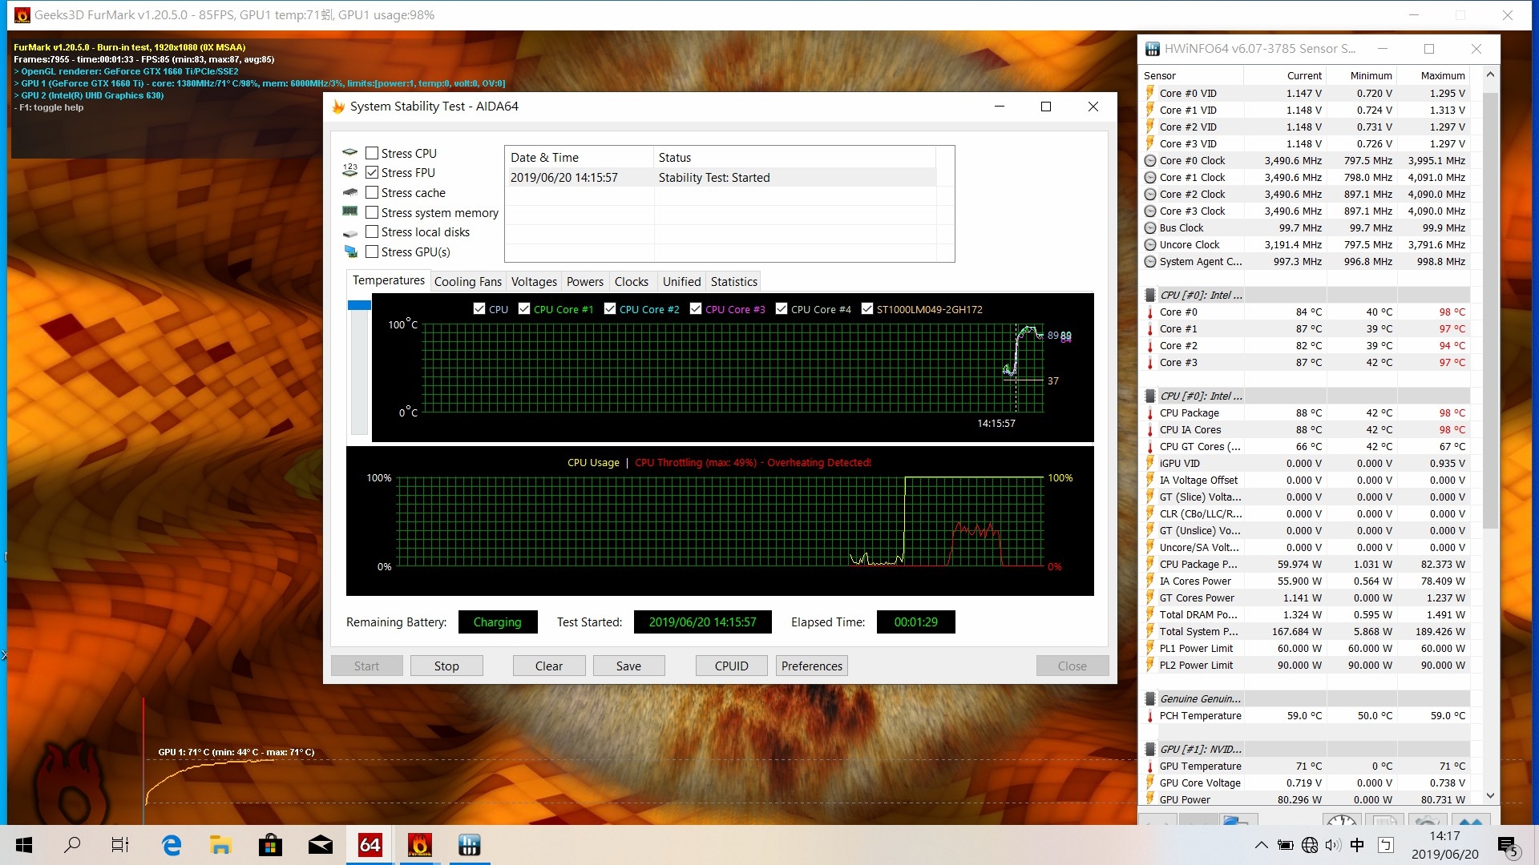Open the Windows Start menu

click(24, 845)
